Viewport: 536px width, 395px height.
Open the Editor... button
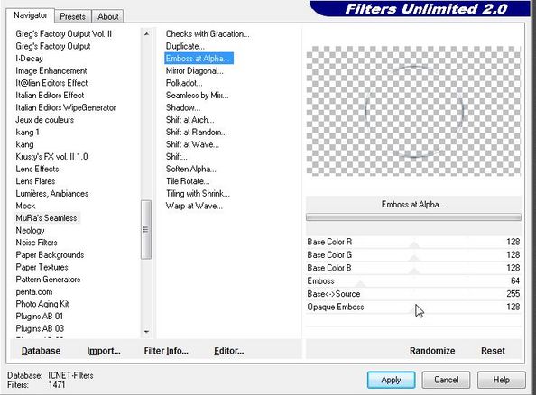coord(228,351)
